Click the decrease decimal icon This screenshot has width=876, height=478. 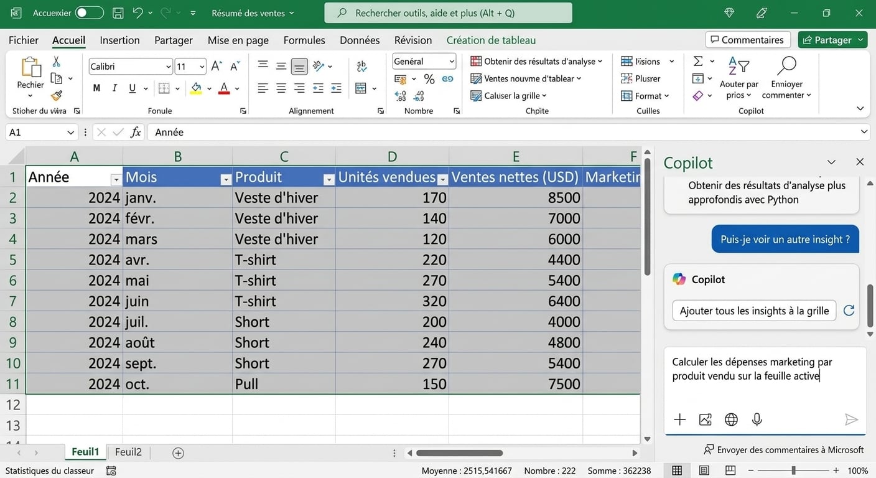pyautogui.click(x=419, y=96)
